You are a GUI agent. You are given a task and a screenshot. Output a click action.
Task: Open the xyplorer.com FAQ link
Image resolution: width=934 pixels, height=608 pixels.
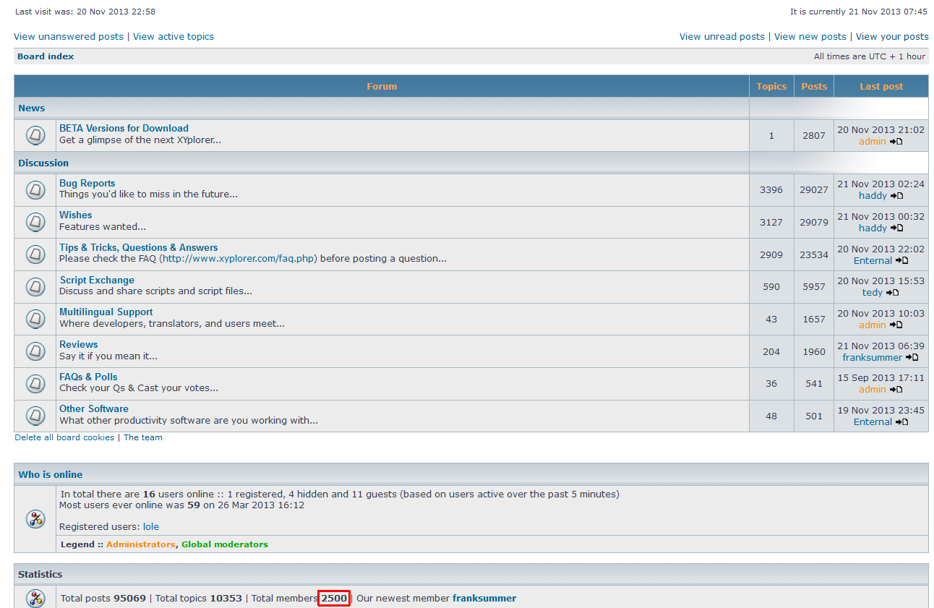pyautogui.click(x=239, y=259)
